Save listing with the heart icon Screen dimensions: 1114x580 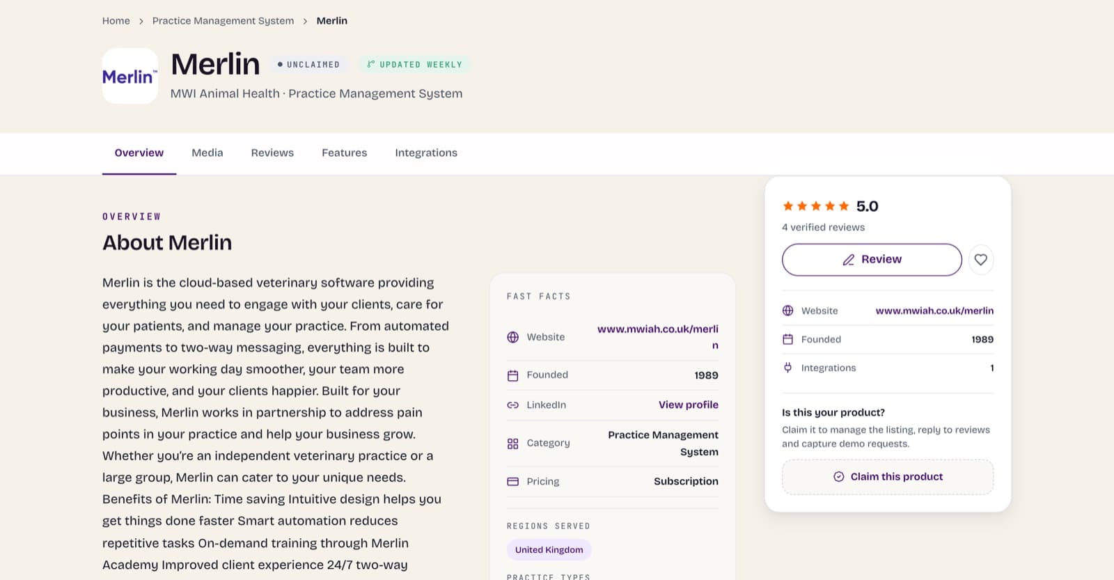[x=980, y=260]
